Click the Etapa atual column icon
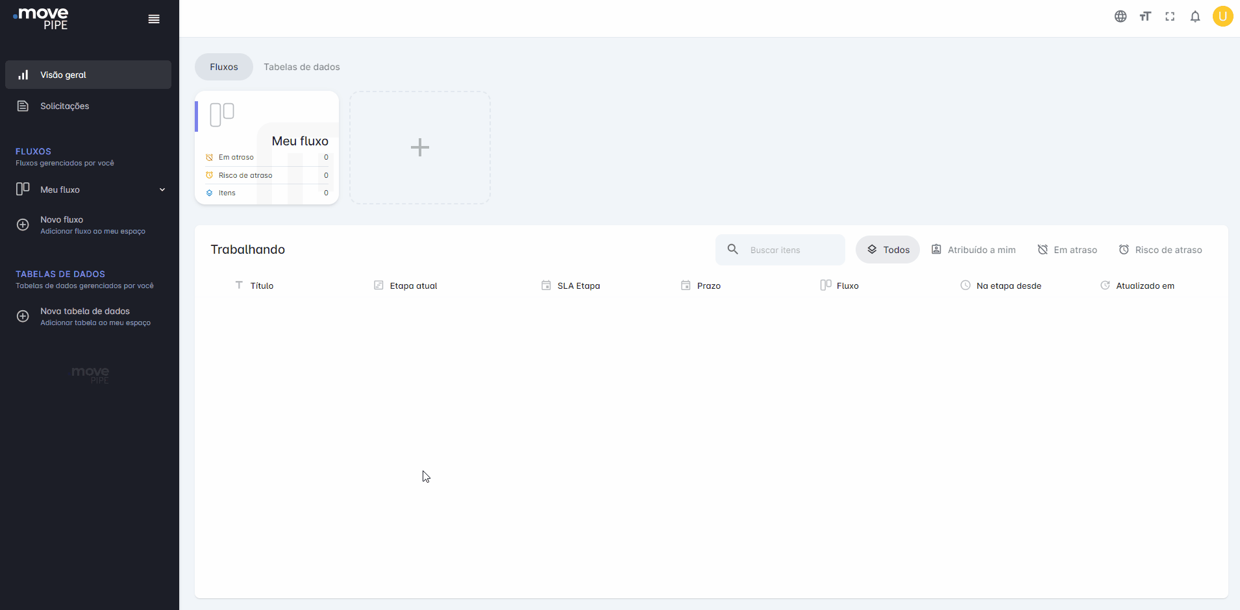This screenshot has width=1240, height=610. pyautogui.click(x=378, y=285)
